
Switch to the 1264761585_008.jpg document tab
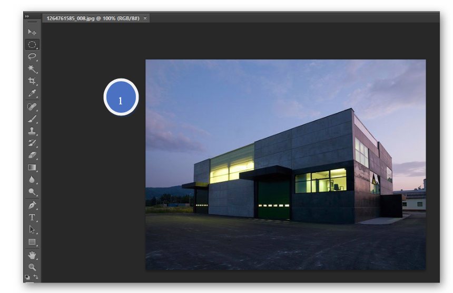92,18
